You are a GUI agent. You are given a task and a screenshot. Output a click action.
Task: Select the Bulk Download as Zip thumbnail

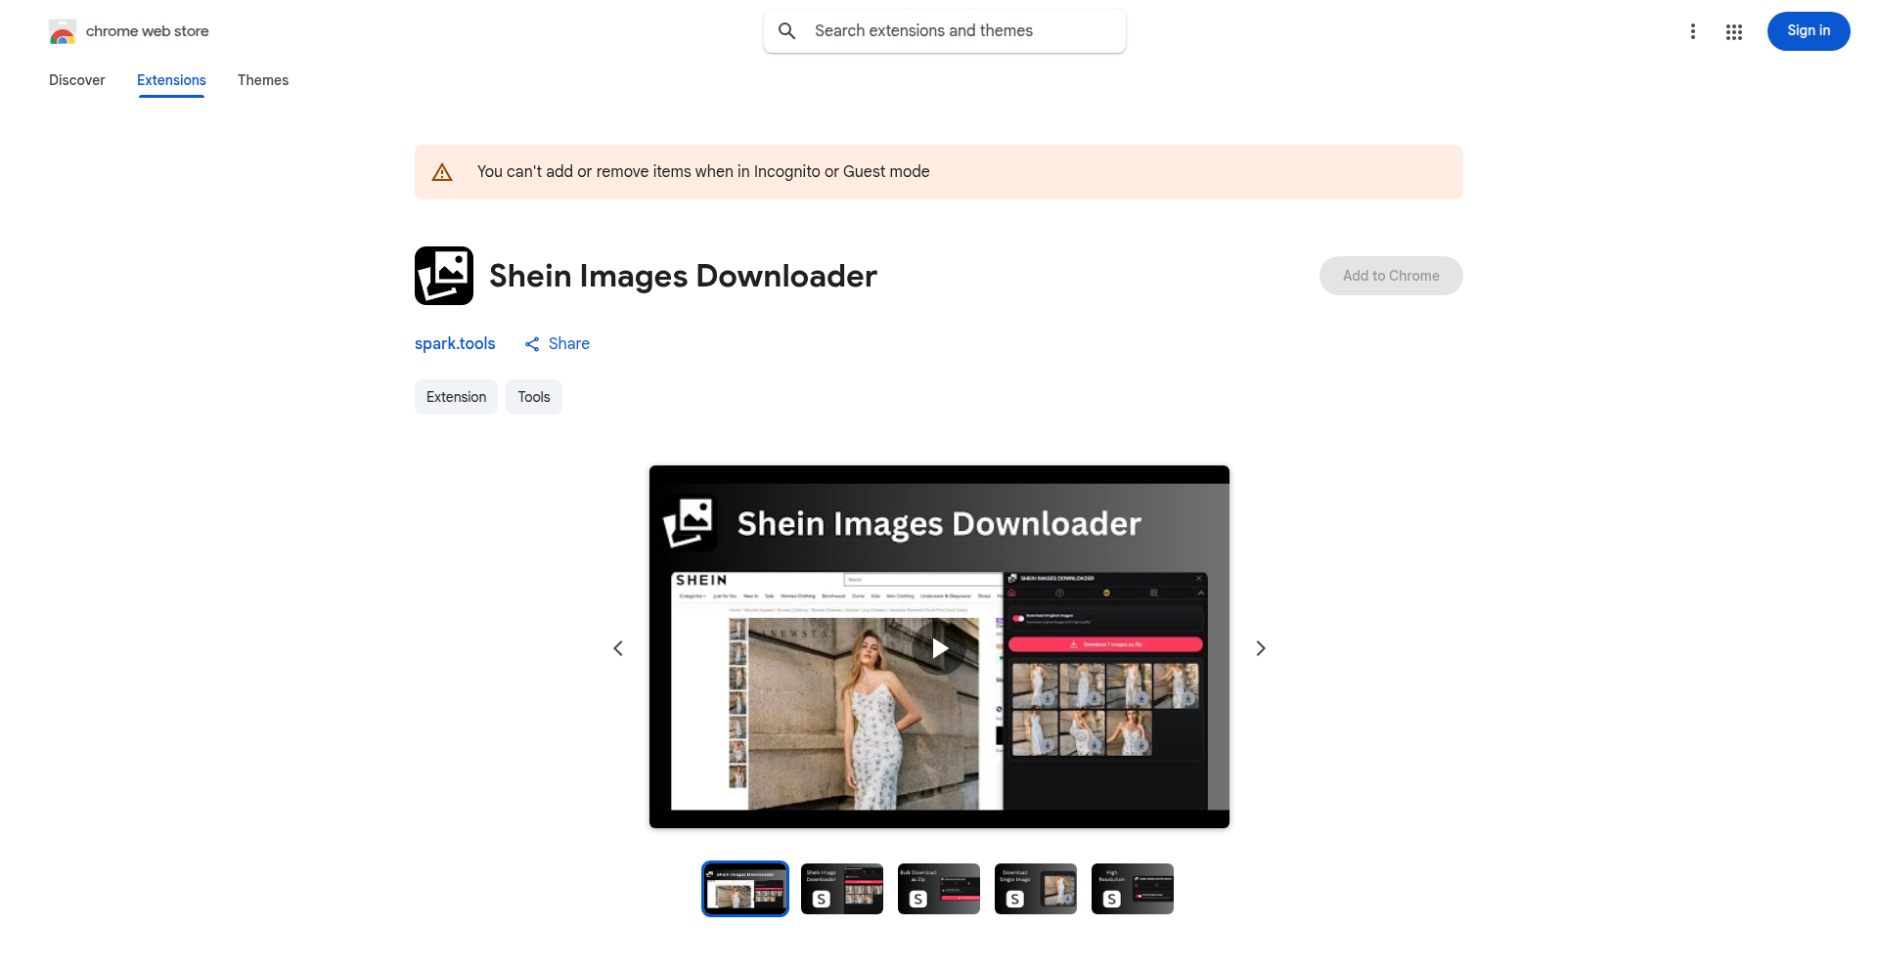(938, 888)
